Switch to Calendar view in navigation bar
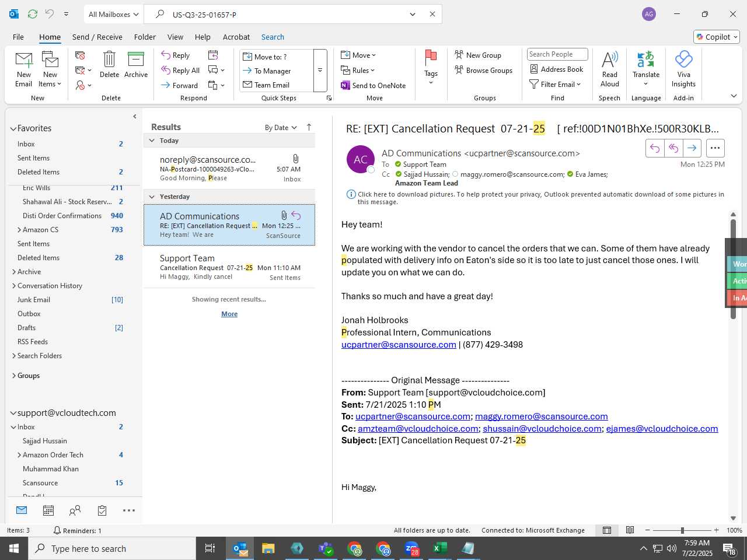This screenshot has width=747, height=560. click(x=48, y=511)
